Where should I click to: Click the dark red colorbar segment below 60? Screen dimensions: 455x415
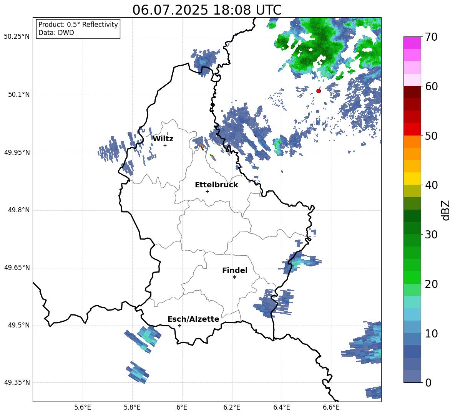[x=412, y=92]
